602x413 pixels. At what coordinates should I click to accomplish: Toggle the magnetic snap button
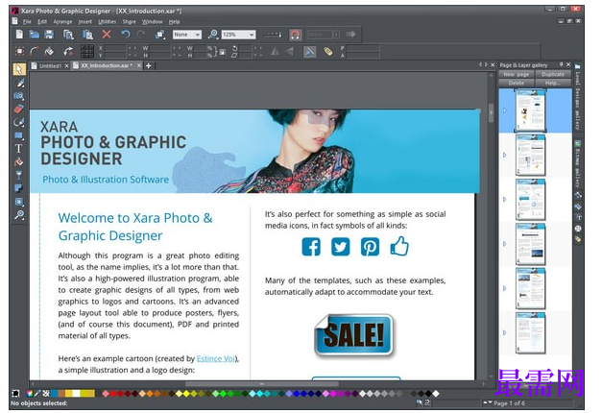[296, 35]
